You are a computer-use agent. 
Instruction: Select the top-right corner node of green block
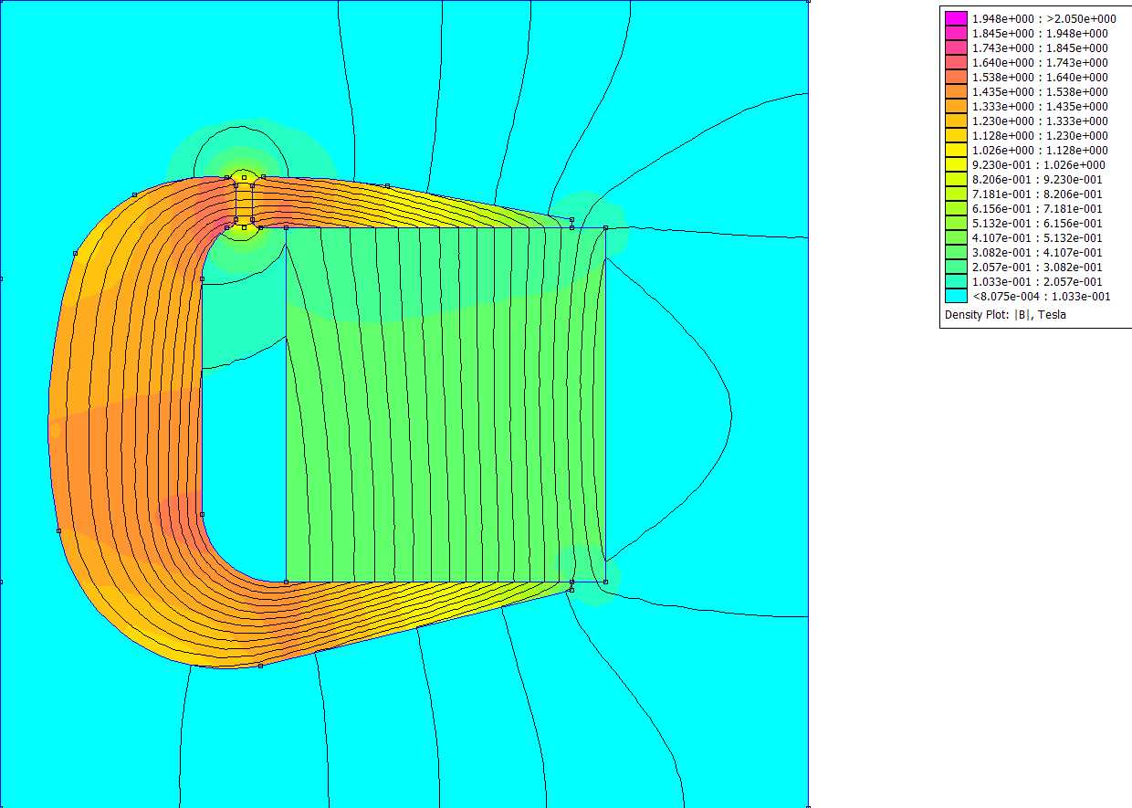[605, 228]
